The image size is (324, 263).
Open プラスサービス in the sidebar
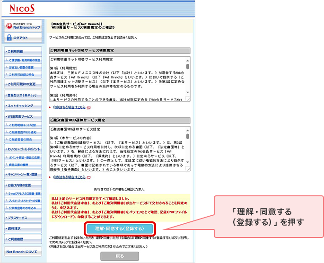coord(23,218)
